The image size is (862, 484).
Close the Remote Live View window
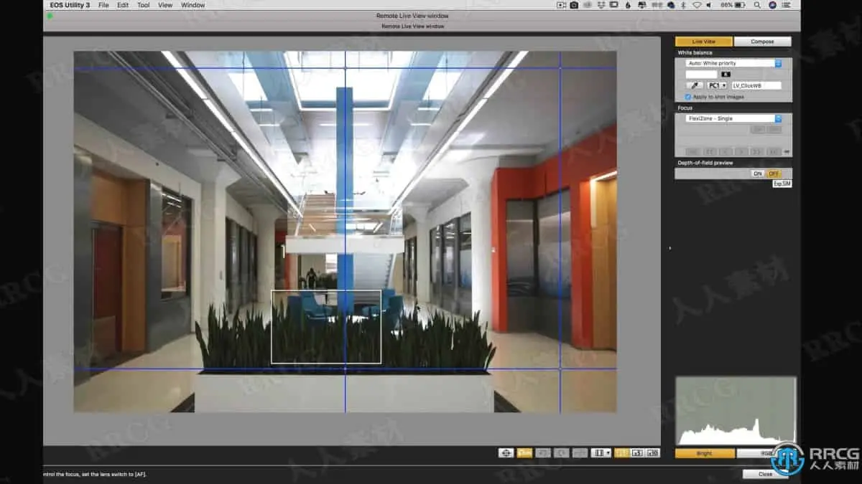click(766, 474)
